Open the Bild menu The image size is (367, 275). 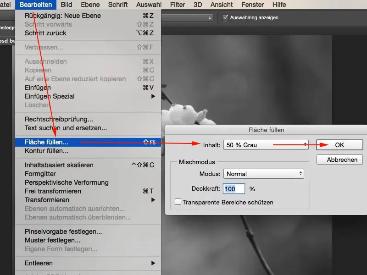click(x=67, y=5)
